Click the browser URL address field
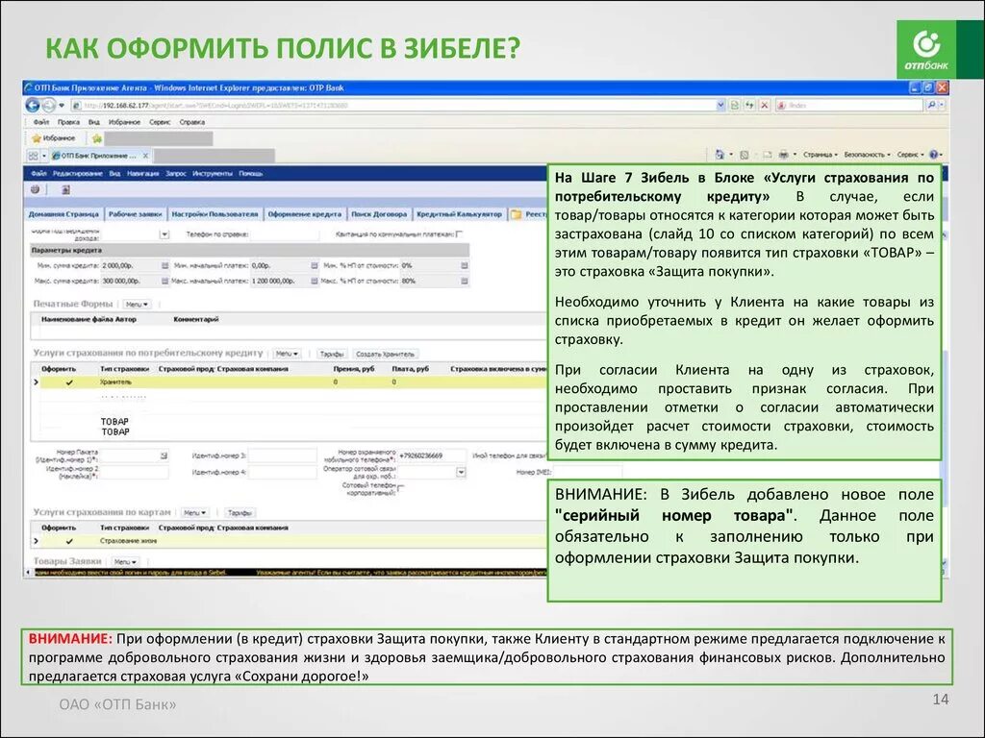The width and height of the screenshot is (985, 738). coord(398,106)
